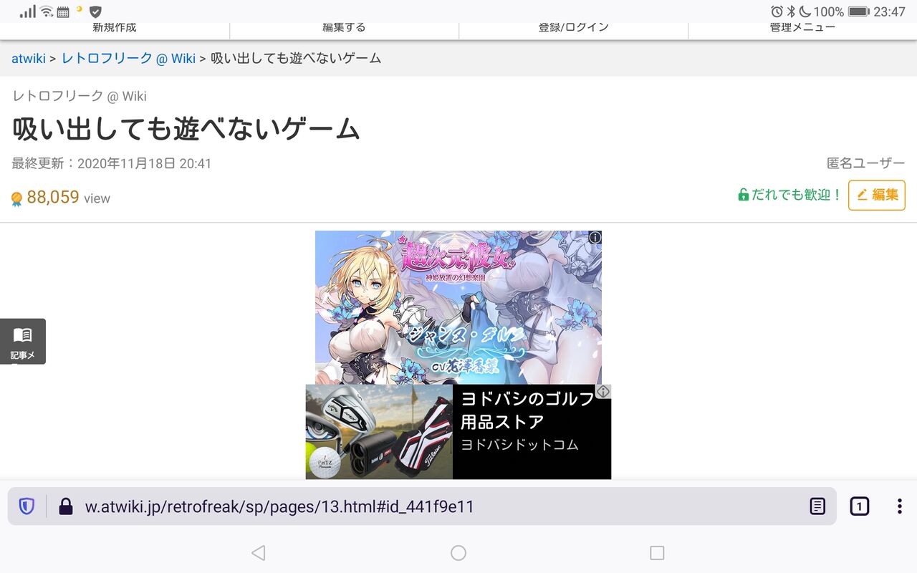
Task: Click the レトロフリーク @ Wiki site name above title
Action: click(80, 96)
